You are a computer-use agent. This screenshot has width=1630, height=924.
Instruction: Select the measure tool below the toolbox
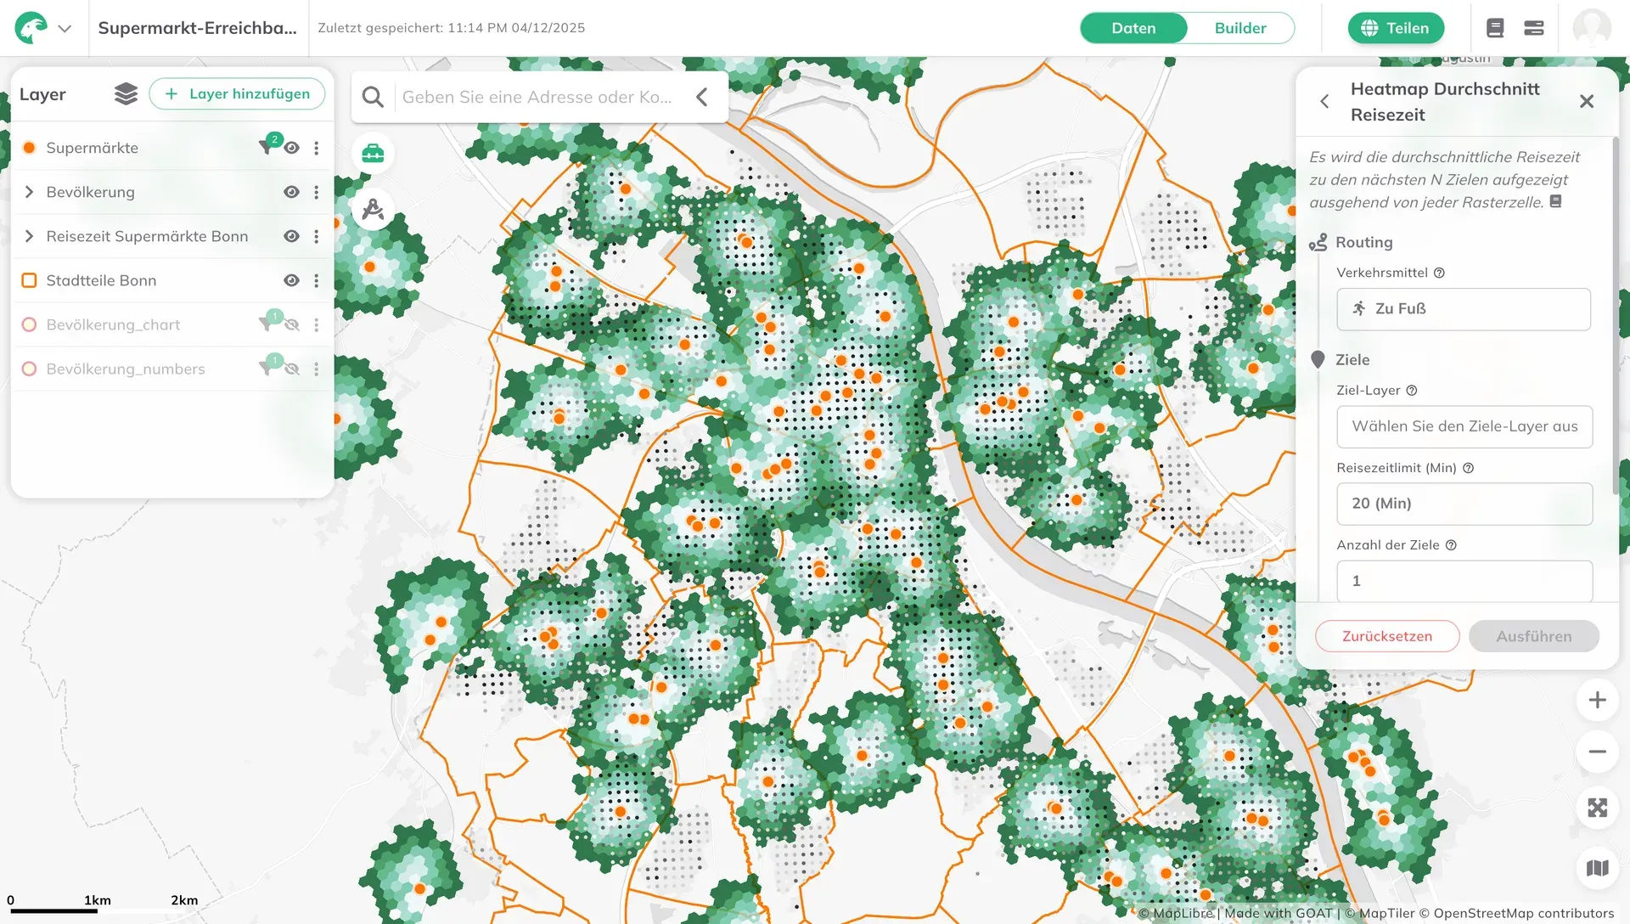(373, 209)
